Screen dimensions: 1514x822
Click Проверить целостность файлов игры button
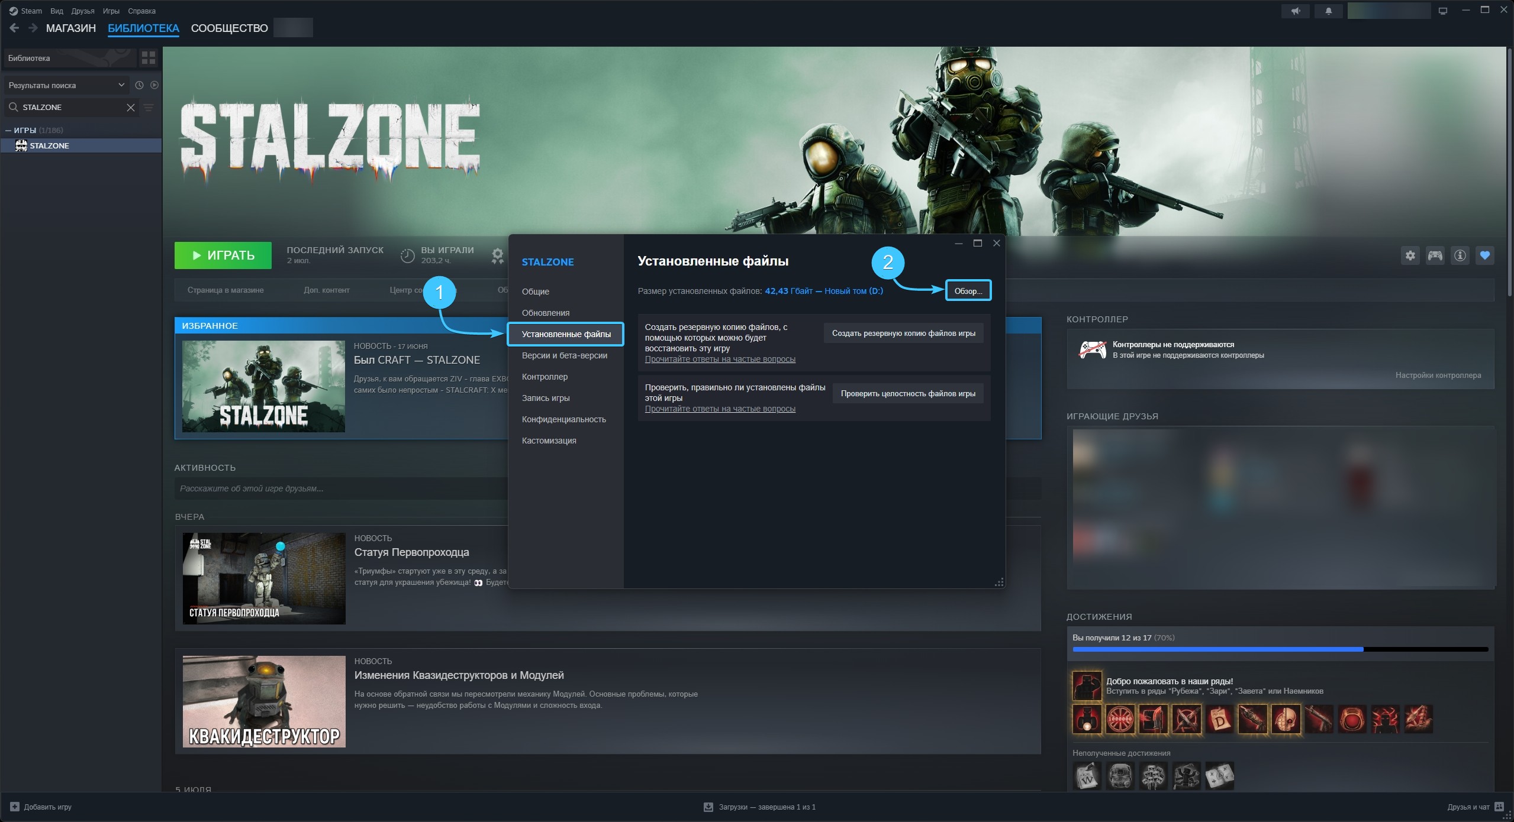tap(908, 394)
